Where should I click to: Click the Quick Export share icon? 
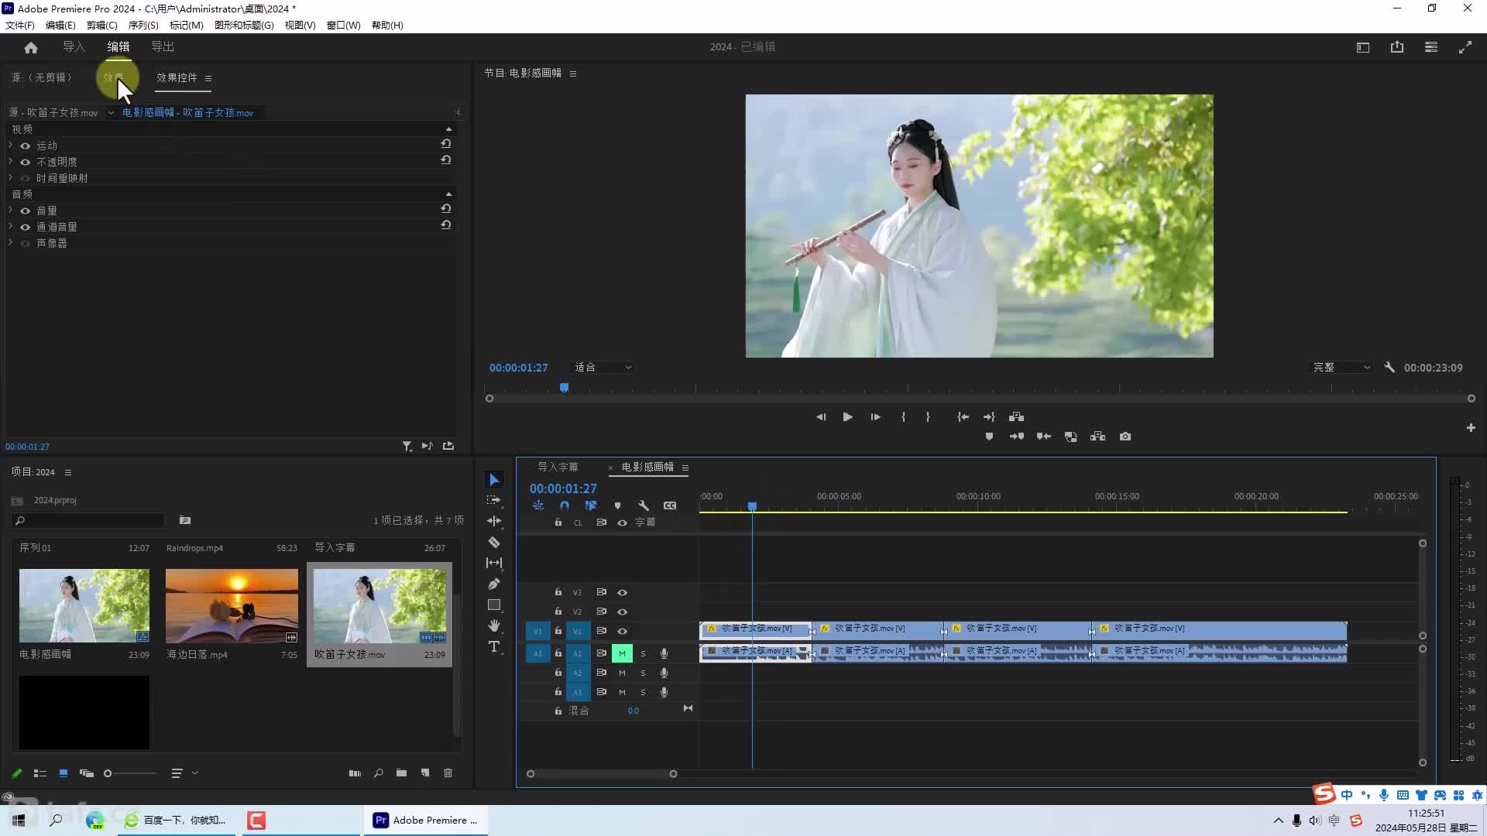tap(1397, 47)
